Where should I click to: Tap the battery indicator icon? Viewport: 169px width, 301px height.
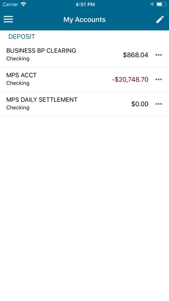pyautogui.click(x=161, y=4)
